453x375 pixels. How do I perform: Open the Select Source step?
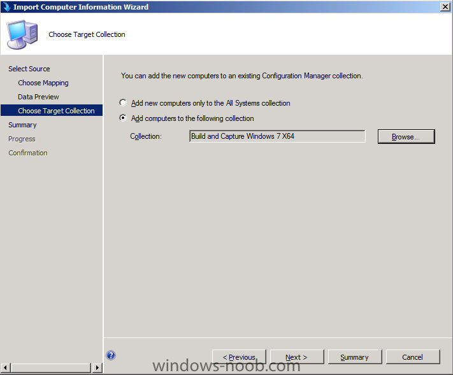[29, 69]
